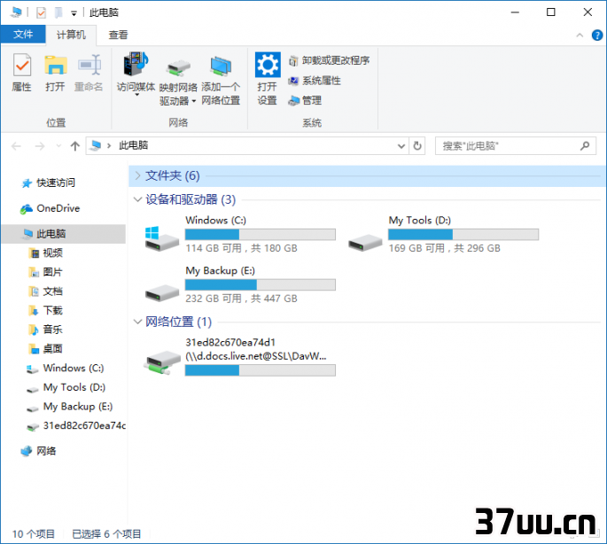
Task: Open 网络 in the navigation pane
Action: pyautogui.click(x=46, y=451)
